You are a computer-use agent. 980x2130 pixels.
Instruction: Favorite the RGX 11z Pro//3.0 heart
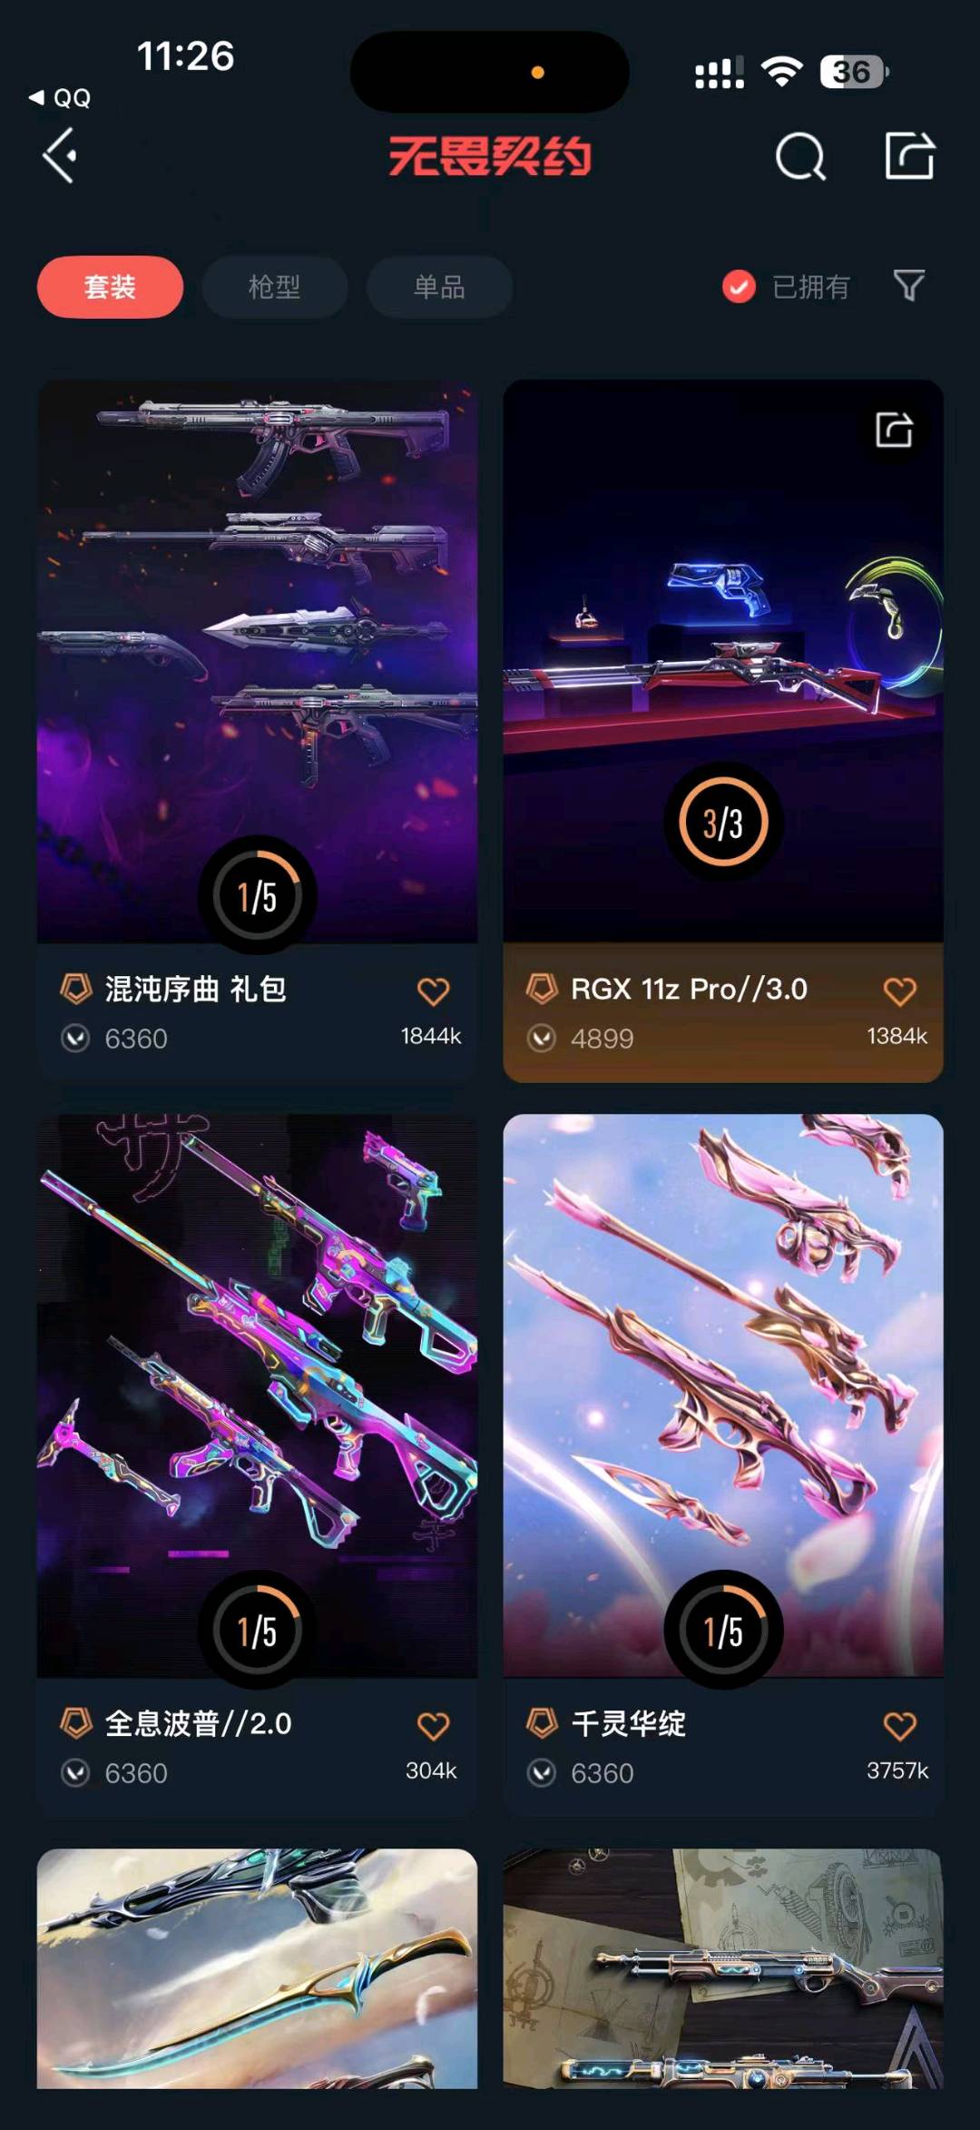point(899,991)
